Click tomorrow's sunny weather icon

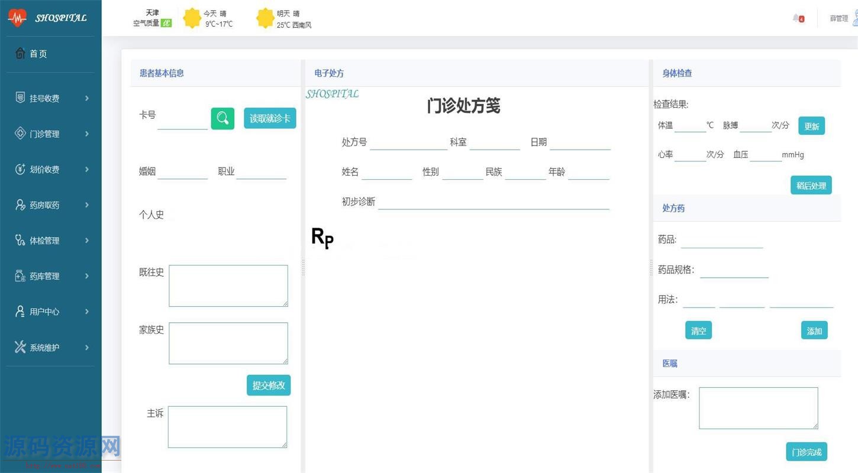tap(265, 18)
